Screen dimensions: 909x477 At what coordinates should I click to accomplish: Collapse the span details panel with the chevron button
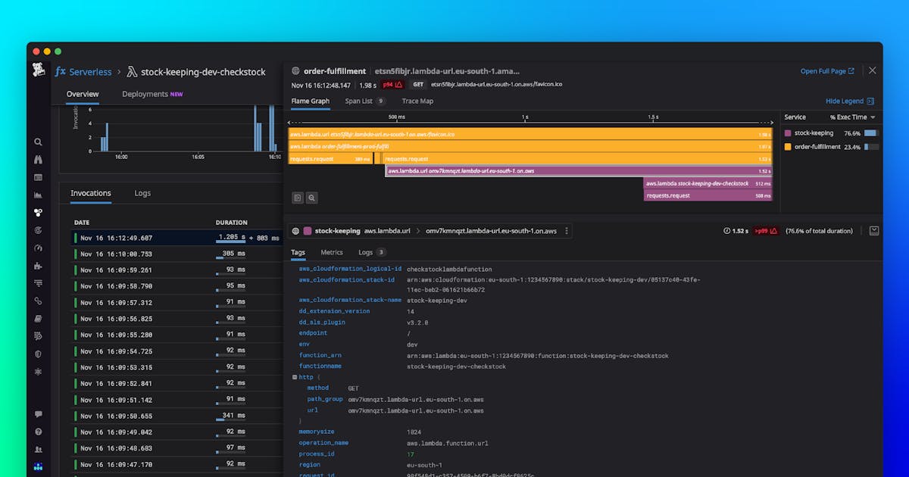pyautogui.click(x=873, y=231)
